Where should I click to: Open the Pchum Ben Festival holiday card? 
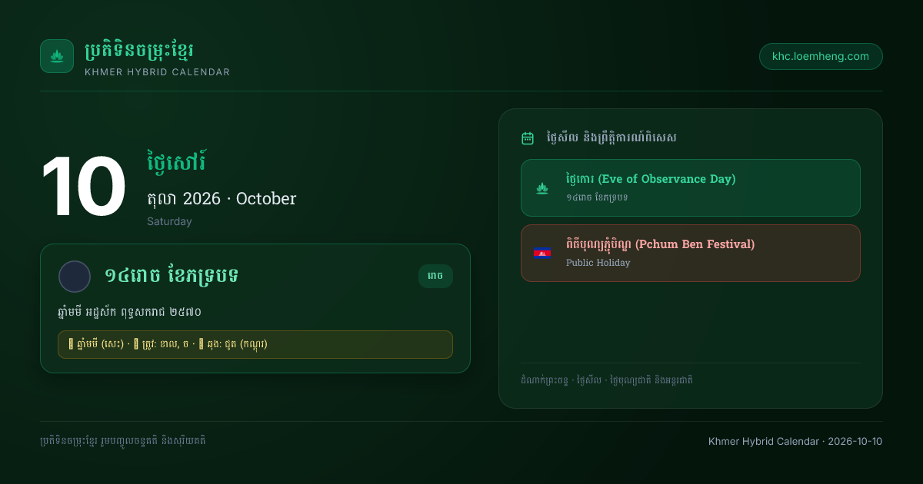point(690,253)
